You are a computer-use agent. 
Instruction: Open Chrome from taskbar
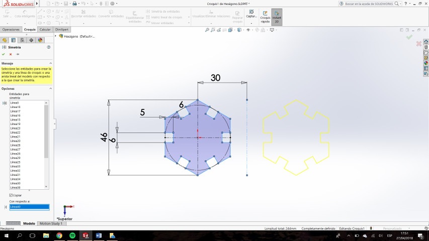[x=59, y=235]
